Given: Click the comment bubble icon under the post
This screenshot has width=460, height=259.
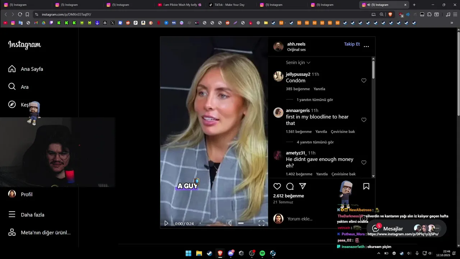Looking at the screenshot, I should coord(290,186).
